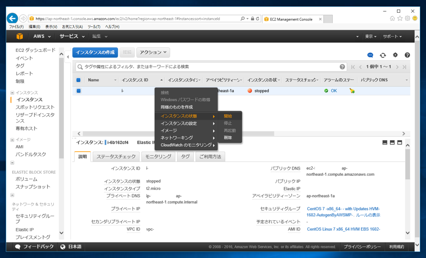426x258 pixels.
Task: Toggle the checkbox of the stopped instance row
Action: (79, 90)
